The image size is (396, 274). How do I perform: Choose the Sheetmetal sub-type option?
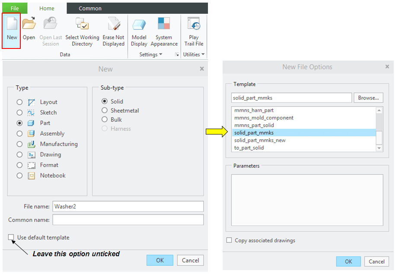pyautogui.click(x=104, y=110)
